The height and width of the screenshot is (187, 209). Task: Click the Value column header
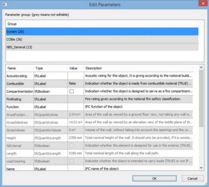point(76,68)
